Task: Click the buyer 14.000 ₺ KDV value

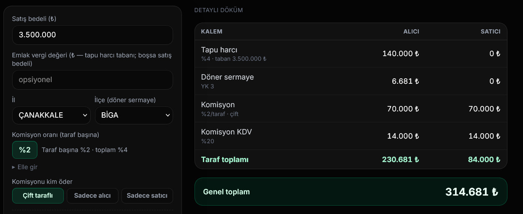Action: pyautogui.click(x=403, y=136)
